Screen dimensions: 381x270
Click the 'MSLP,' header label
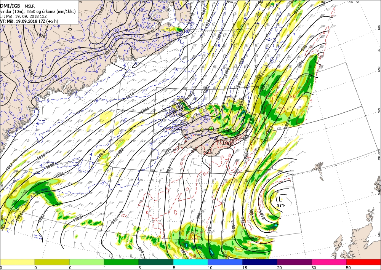point(30,6)
